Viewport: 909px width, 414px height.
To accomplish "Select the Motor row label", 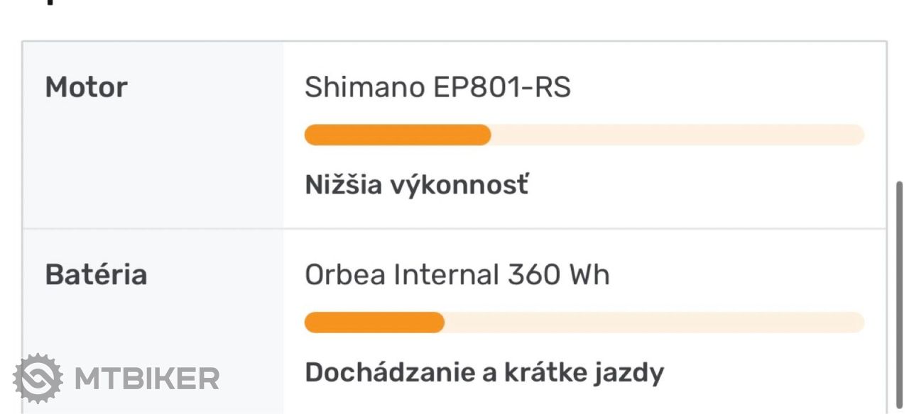I will [x=87, y=87].
